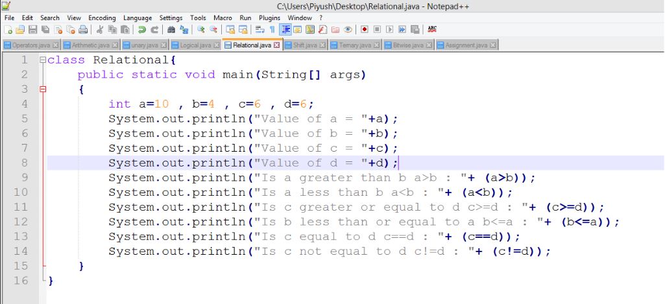Open the Replace dialog icon
The width and height of the screenshot is (665, 304).
184,30
